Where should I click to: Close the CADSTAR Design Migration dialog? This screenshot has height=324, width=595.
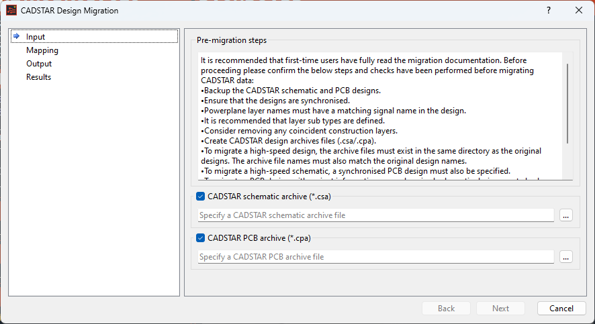(578, 10)
